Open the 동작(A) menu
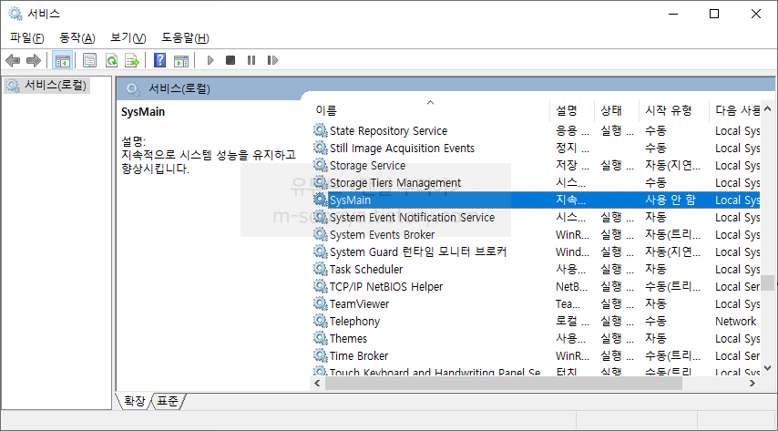This screenshot has height=431, width=778. (x=77, y=37)
